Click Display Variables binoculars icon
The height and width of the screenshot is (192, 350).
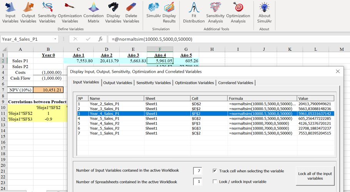coord(113,7)
